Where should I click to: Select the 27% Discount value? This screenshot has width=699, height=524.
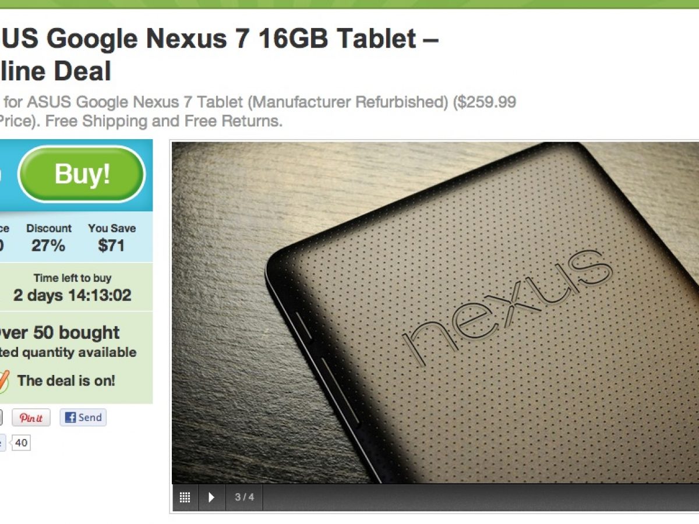point(49,245)
